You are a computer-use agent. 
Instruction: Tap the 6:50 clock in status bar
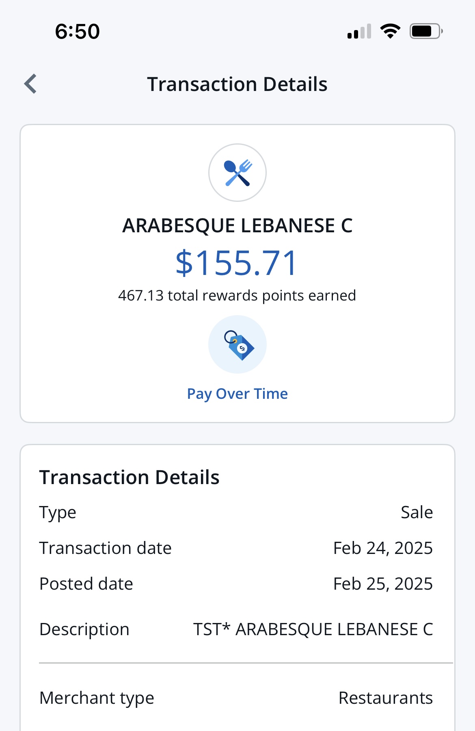pos(77,32)
